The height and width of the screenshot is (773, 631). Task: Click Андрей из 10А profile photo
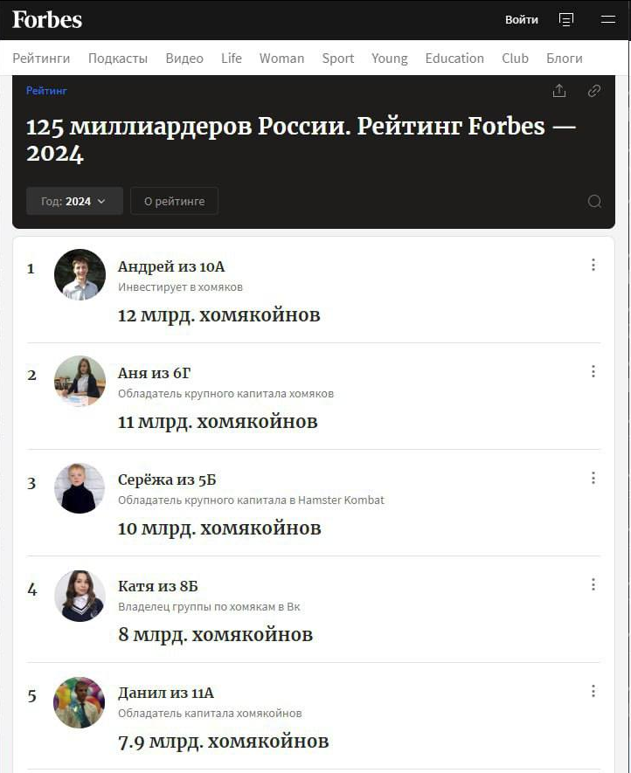[80, 274]
